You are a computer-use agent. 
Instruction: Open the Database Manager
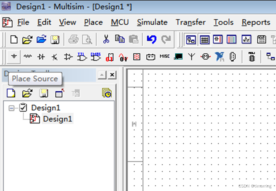217,39
